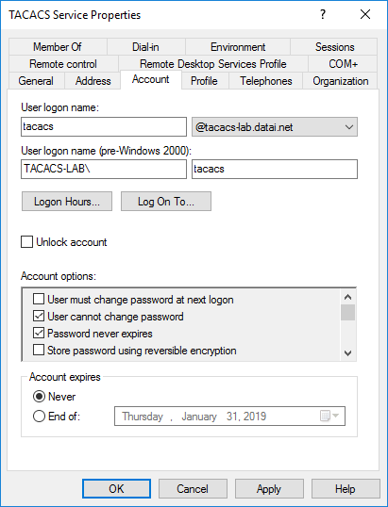
Task: Switch to the Member Of tab
Action: 58,47
